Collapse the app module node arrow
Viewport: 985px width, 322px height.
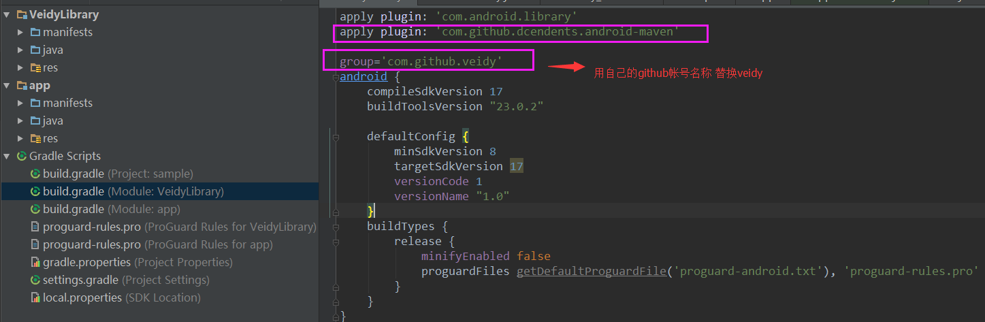click(7, 85)
